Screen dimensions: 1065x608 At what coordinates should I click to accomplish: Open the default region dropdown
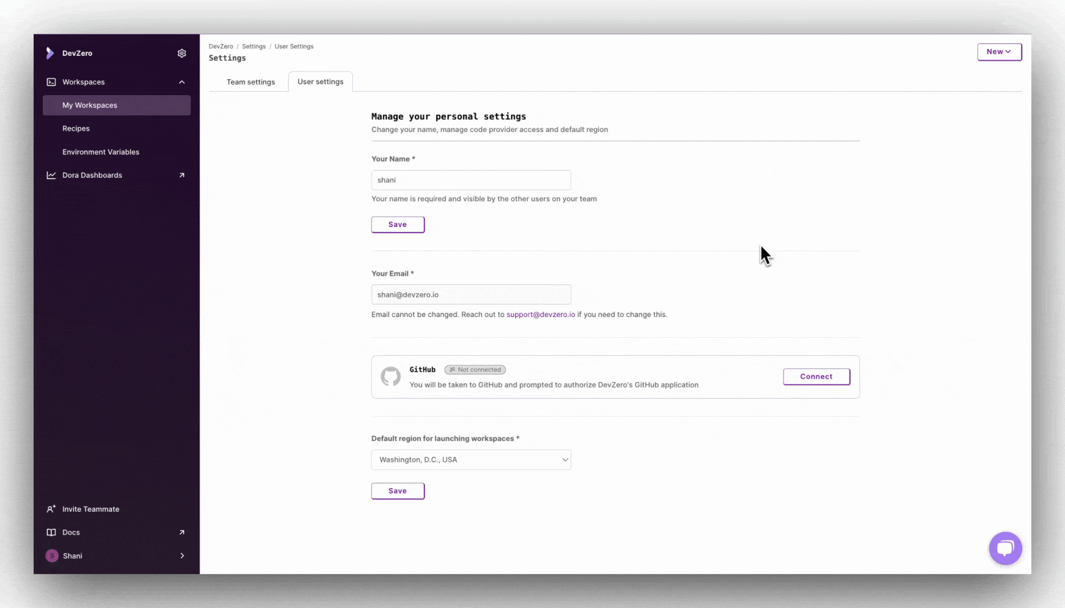pyautogui.click(x=471, y=459)
